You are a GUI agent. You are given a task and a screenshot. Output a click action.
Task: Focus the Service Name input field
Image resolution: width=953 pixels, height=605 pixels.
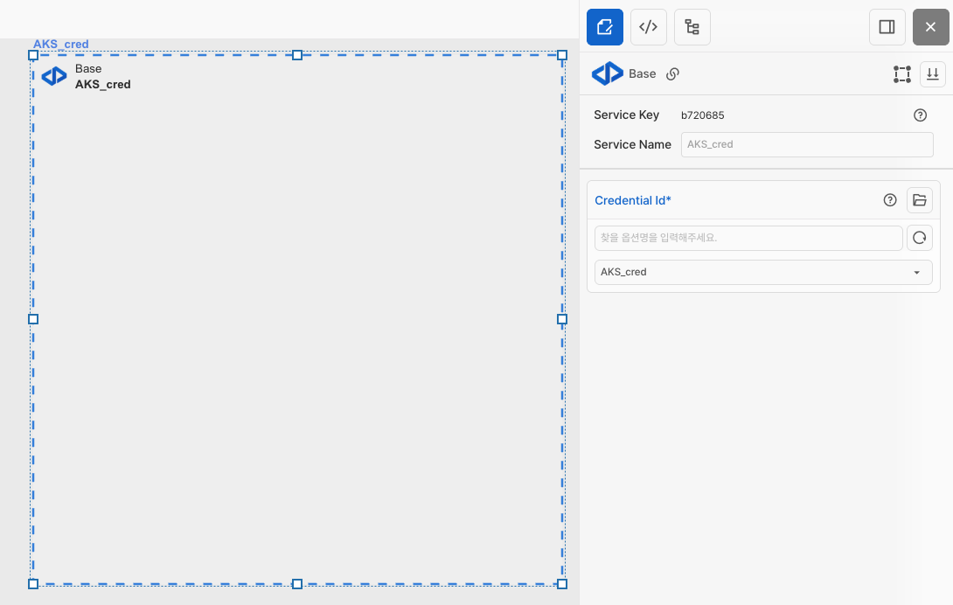(807, 145)
